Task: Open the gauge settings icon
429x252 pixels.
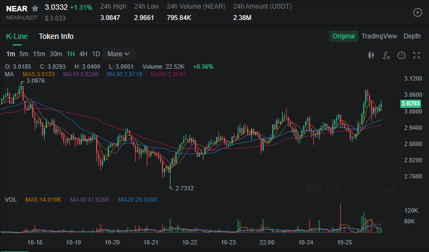Action: (x=401, y=55)
